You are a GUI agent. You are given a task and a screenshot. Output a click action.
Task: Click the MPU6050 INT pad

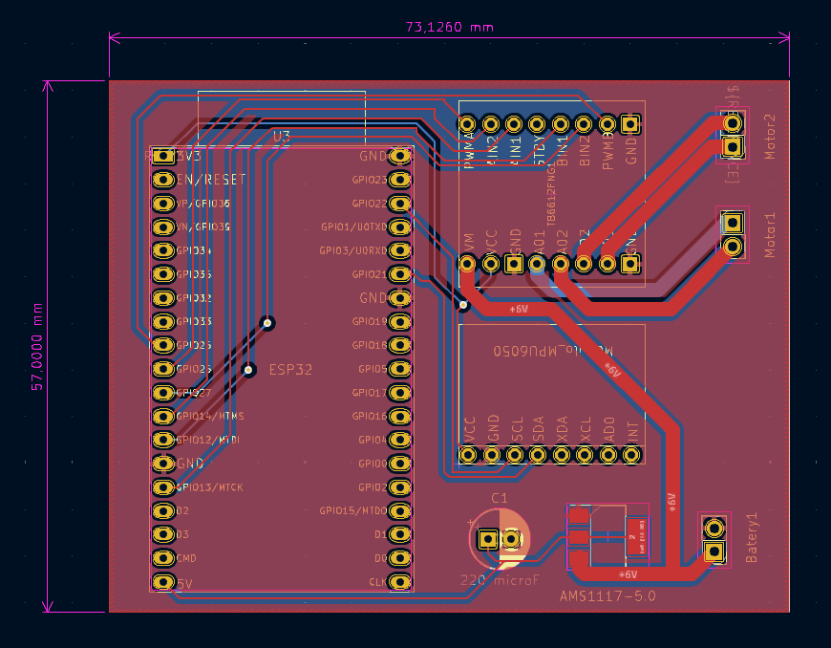tap(631, 454)
